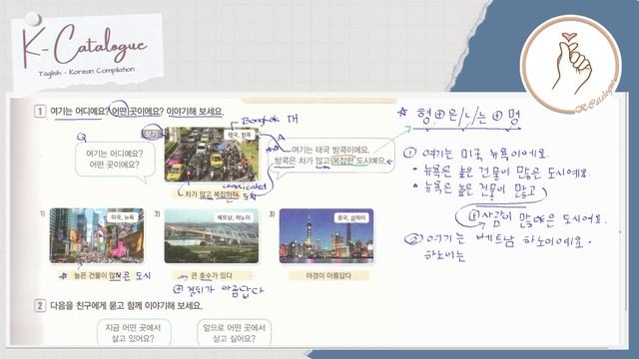Select caption '큰 호수가 있다' under Hanoi
Viewport: 639px width, 359px height.
(x=212, y=276)
